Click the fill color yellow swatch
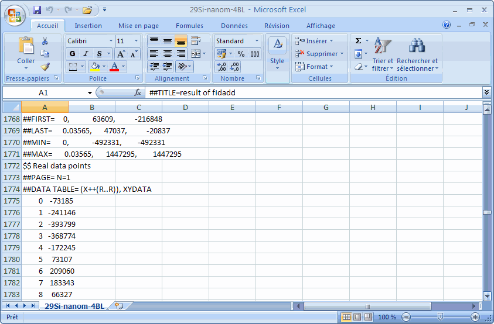Image resolution: width=494 pixels, height=324 pixels. click(95, 67)
